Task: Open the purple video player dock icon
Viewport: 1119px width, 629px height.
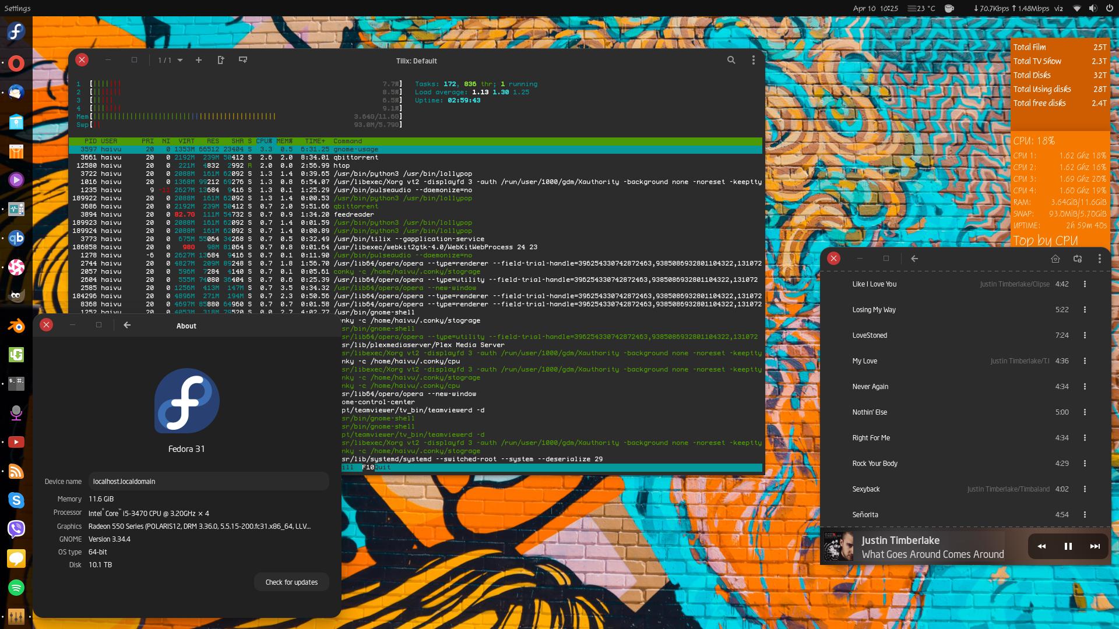Action: point(16,180)
